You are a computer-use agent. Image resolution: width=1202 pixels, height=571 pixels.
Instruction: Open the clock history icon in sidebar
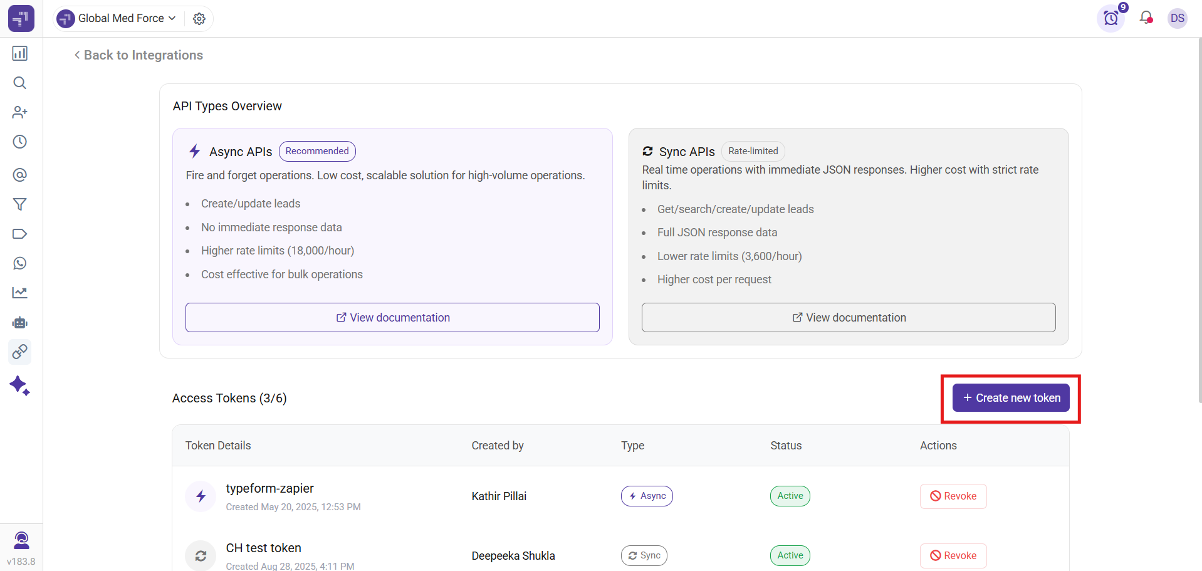[20, 142]
